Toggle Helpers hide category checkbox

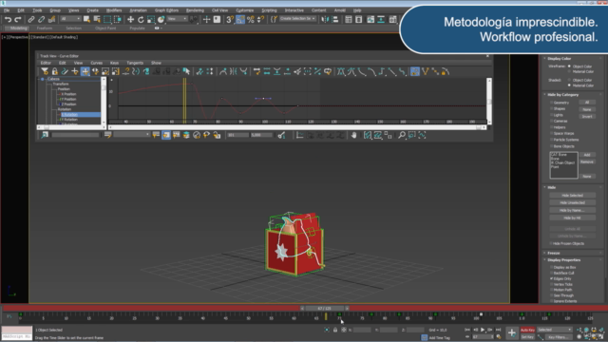pos(551,127)
